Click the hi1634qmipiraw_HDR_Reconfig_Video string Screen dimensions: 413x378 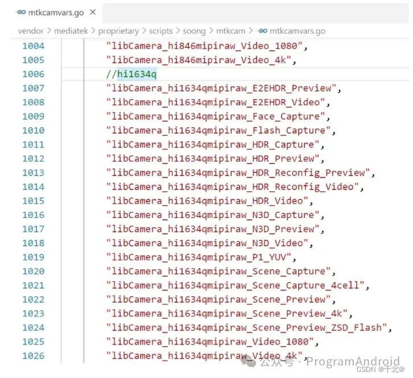click(x=233, y=187)
